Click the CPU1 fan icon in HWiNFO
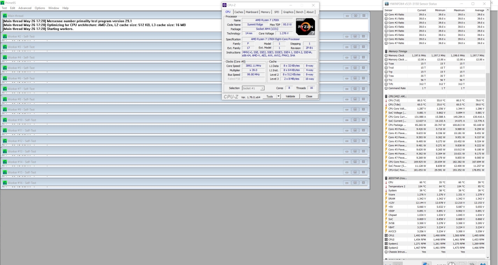Screen dimensions: 498x265 click(x=386, y=235)
